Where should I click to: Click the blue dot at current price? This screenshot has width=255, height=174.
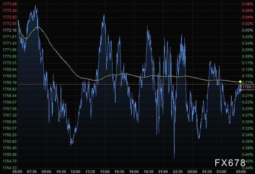point(240,90)
